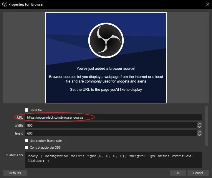Click the OBS logo in title bar

(5, 4)
